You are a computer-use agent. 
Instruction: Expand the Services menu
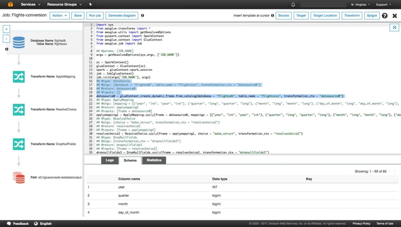[x=29, y=4]
